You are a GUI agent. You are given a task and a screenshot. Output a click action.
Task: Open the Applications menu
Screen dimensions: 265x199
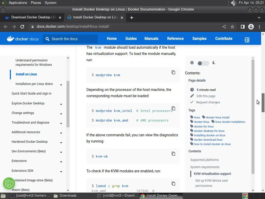pos(18,3)
